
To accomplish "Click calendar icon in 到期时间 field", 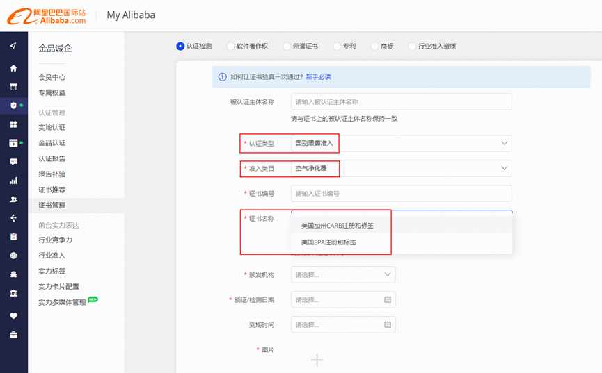I will (388, 324).
